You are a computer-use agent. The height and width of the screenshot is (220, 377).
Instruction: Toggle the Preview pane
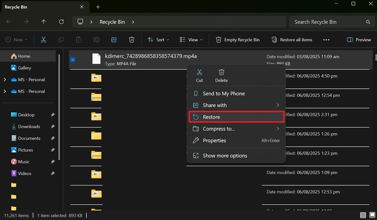359,39
